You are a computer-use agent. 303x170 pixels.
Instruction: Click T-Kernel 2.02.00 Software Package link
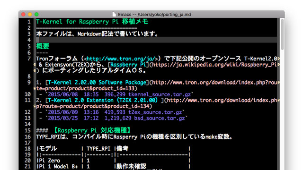(x=97, y=83)
